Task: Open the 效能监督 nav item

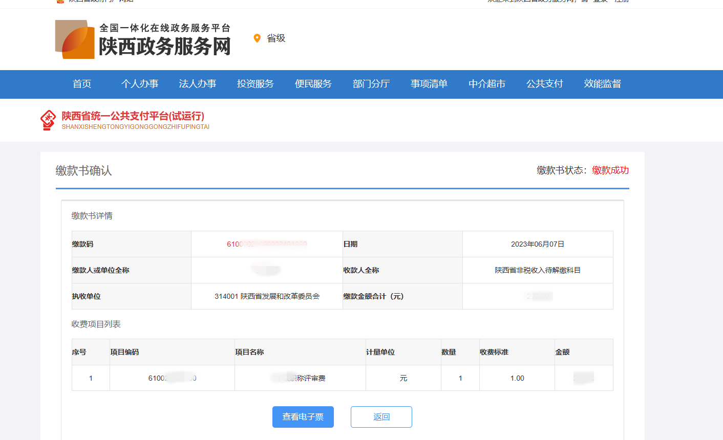Action: click(603, 84)
